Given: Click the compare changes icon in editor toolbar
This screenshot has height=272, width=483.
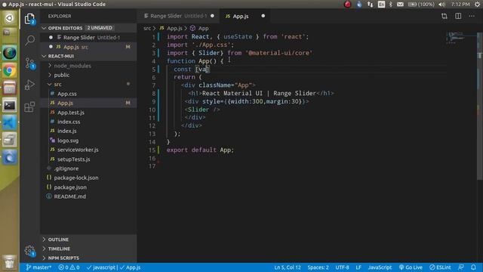Looking at the screenshot, I should coord(445,16).
